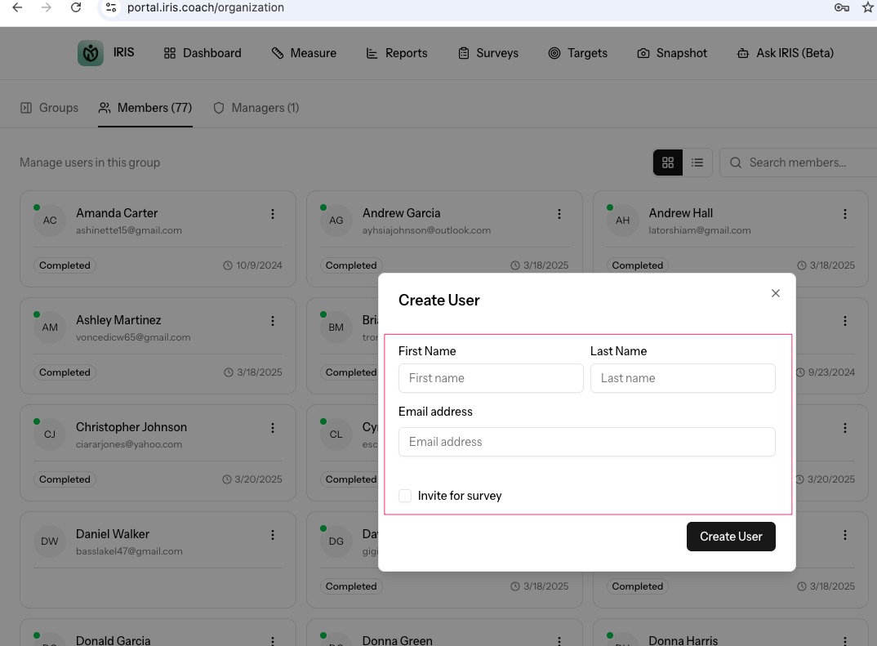This screenshot has width=877, height=646.
Task: Click the AM avatar for Ashley Martinez
Action: click(50, 327)
